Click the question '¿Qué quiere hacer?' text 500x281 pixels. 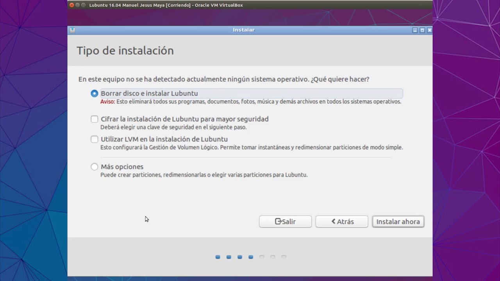pyautogui.click(x=340, y=79)
